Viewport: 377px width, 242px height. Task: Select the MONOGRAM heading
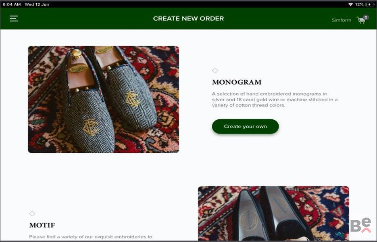point(237,82)
